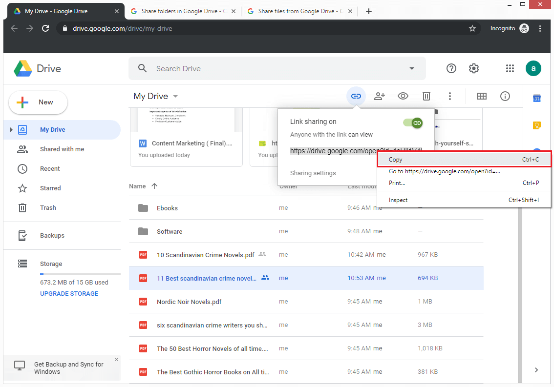Open the View details info icon
The height and width of the screenshot is (387, 554).
point(505,96)
